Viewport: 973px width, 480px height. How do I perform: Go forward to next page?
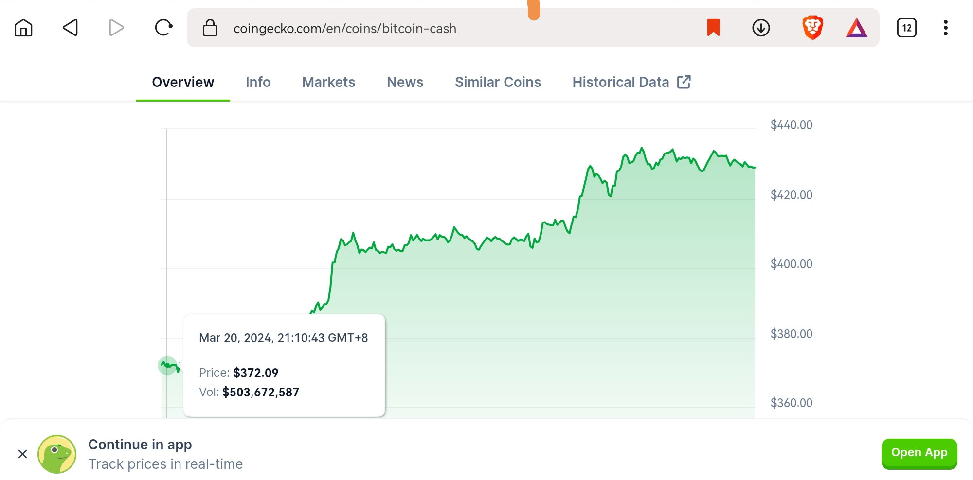[116, 28]
